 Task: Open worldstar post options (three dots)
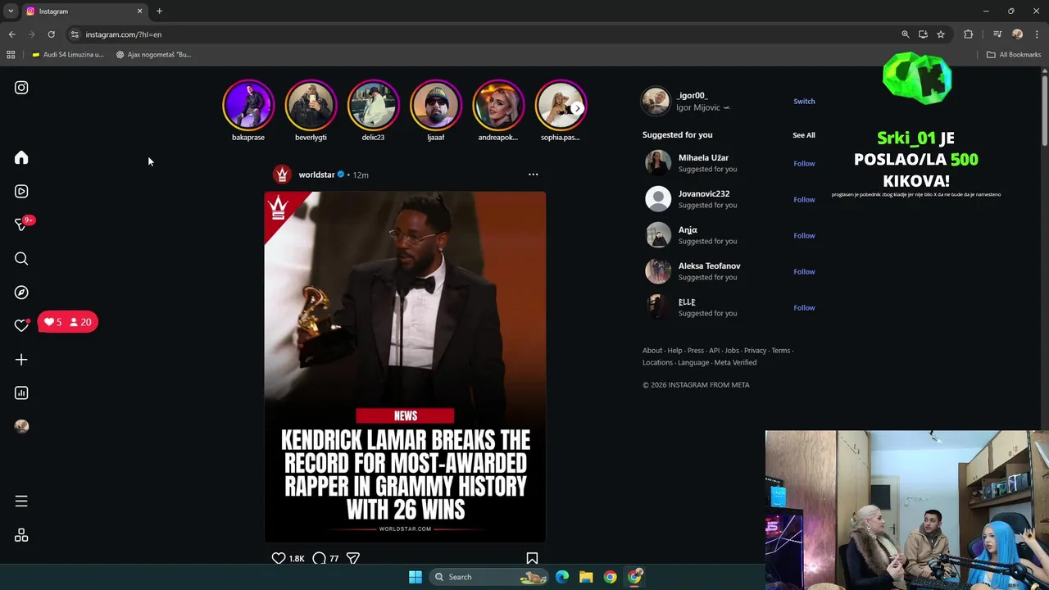click(x=533, y=175)
